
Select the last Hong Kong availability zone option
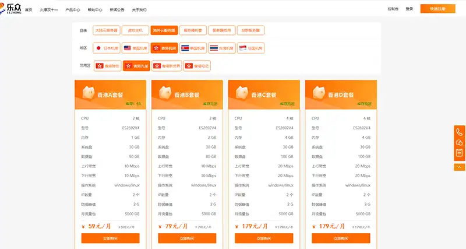coord(197,66)
